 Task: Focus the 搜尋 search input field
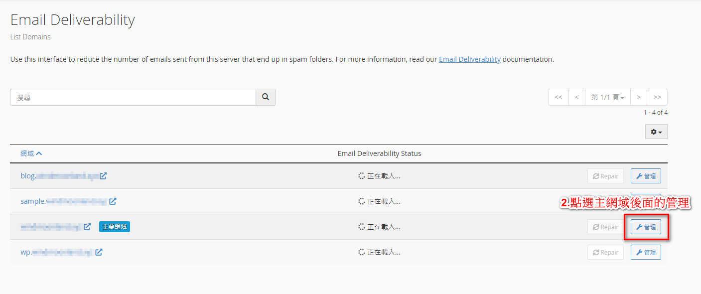(x=133, y=97)
